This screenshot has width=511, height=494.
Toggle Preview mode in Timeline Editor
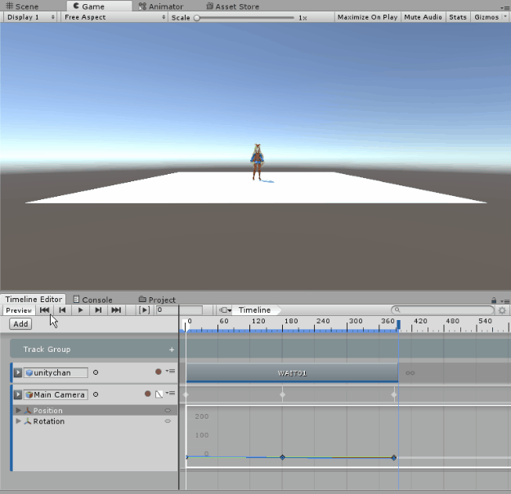[19, 310]
